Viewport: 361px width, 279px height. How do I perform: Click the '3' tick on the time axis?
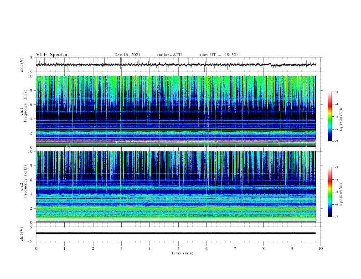click(121, 248)
